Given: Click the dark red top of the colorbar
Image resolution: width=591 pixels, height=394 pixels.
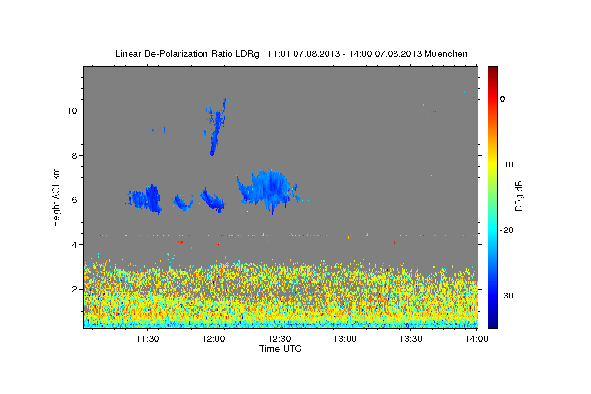Looking at the screenshot, I should tap(492, 70).
